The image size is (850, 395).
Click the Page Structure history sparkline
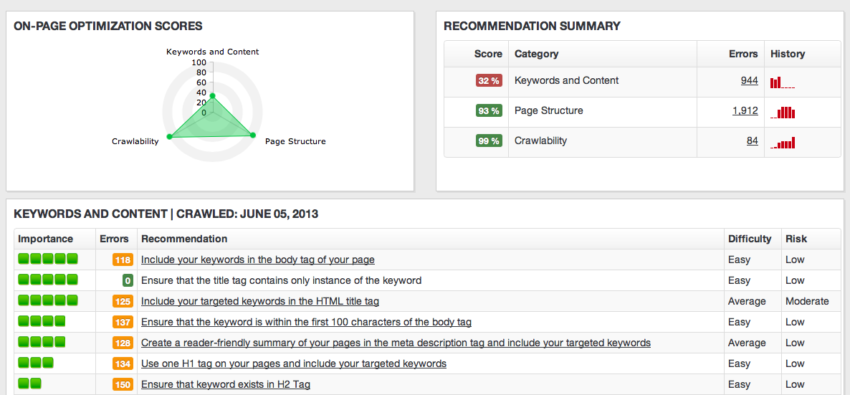(783, 113)
